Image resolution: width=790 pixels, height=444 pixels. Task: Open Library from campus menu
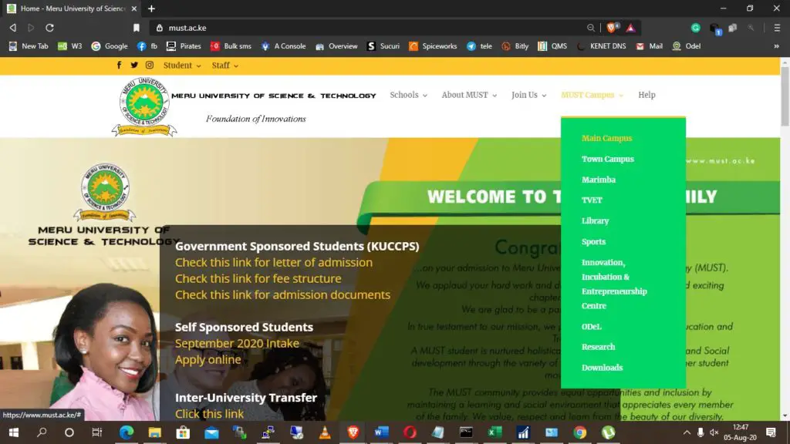click(x=595, y=220)
